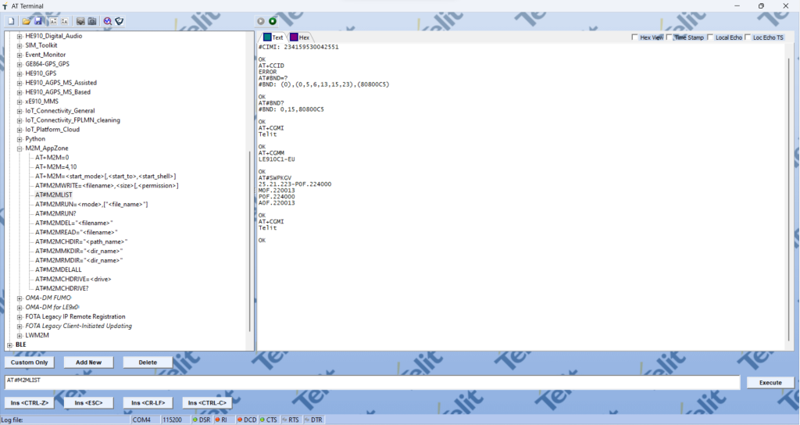Save with the blue floppy disk icon
This screenshot has height=425, width=800.
(38, 21)
